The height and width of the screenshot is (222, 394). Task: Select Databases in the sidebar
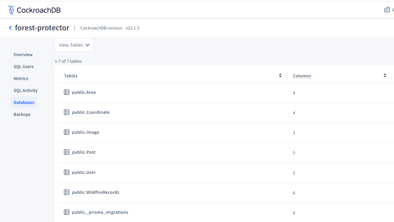tap(24, 102)
